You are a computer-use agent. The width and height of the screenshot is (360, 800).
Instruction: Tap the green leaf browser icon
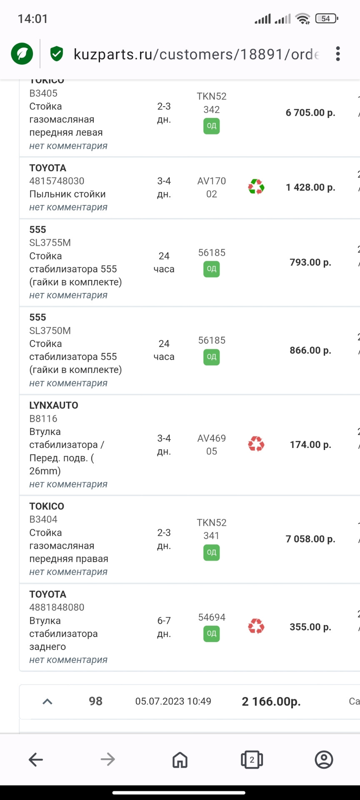pyautogui.click(x=22, y=54)
